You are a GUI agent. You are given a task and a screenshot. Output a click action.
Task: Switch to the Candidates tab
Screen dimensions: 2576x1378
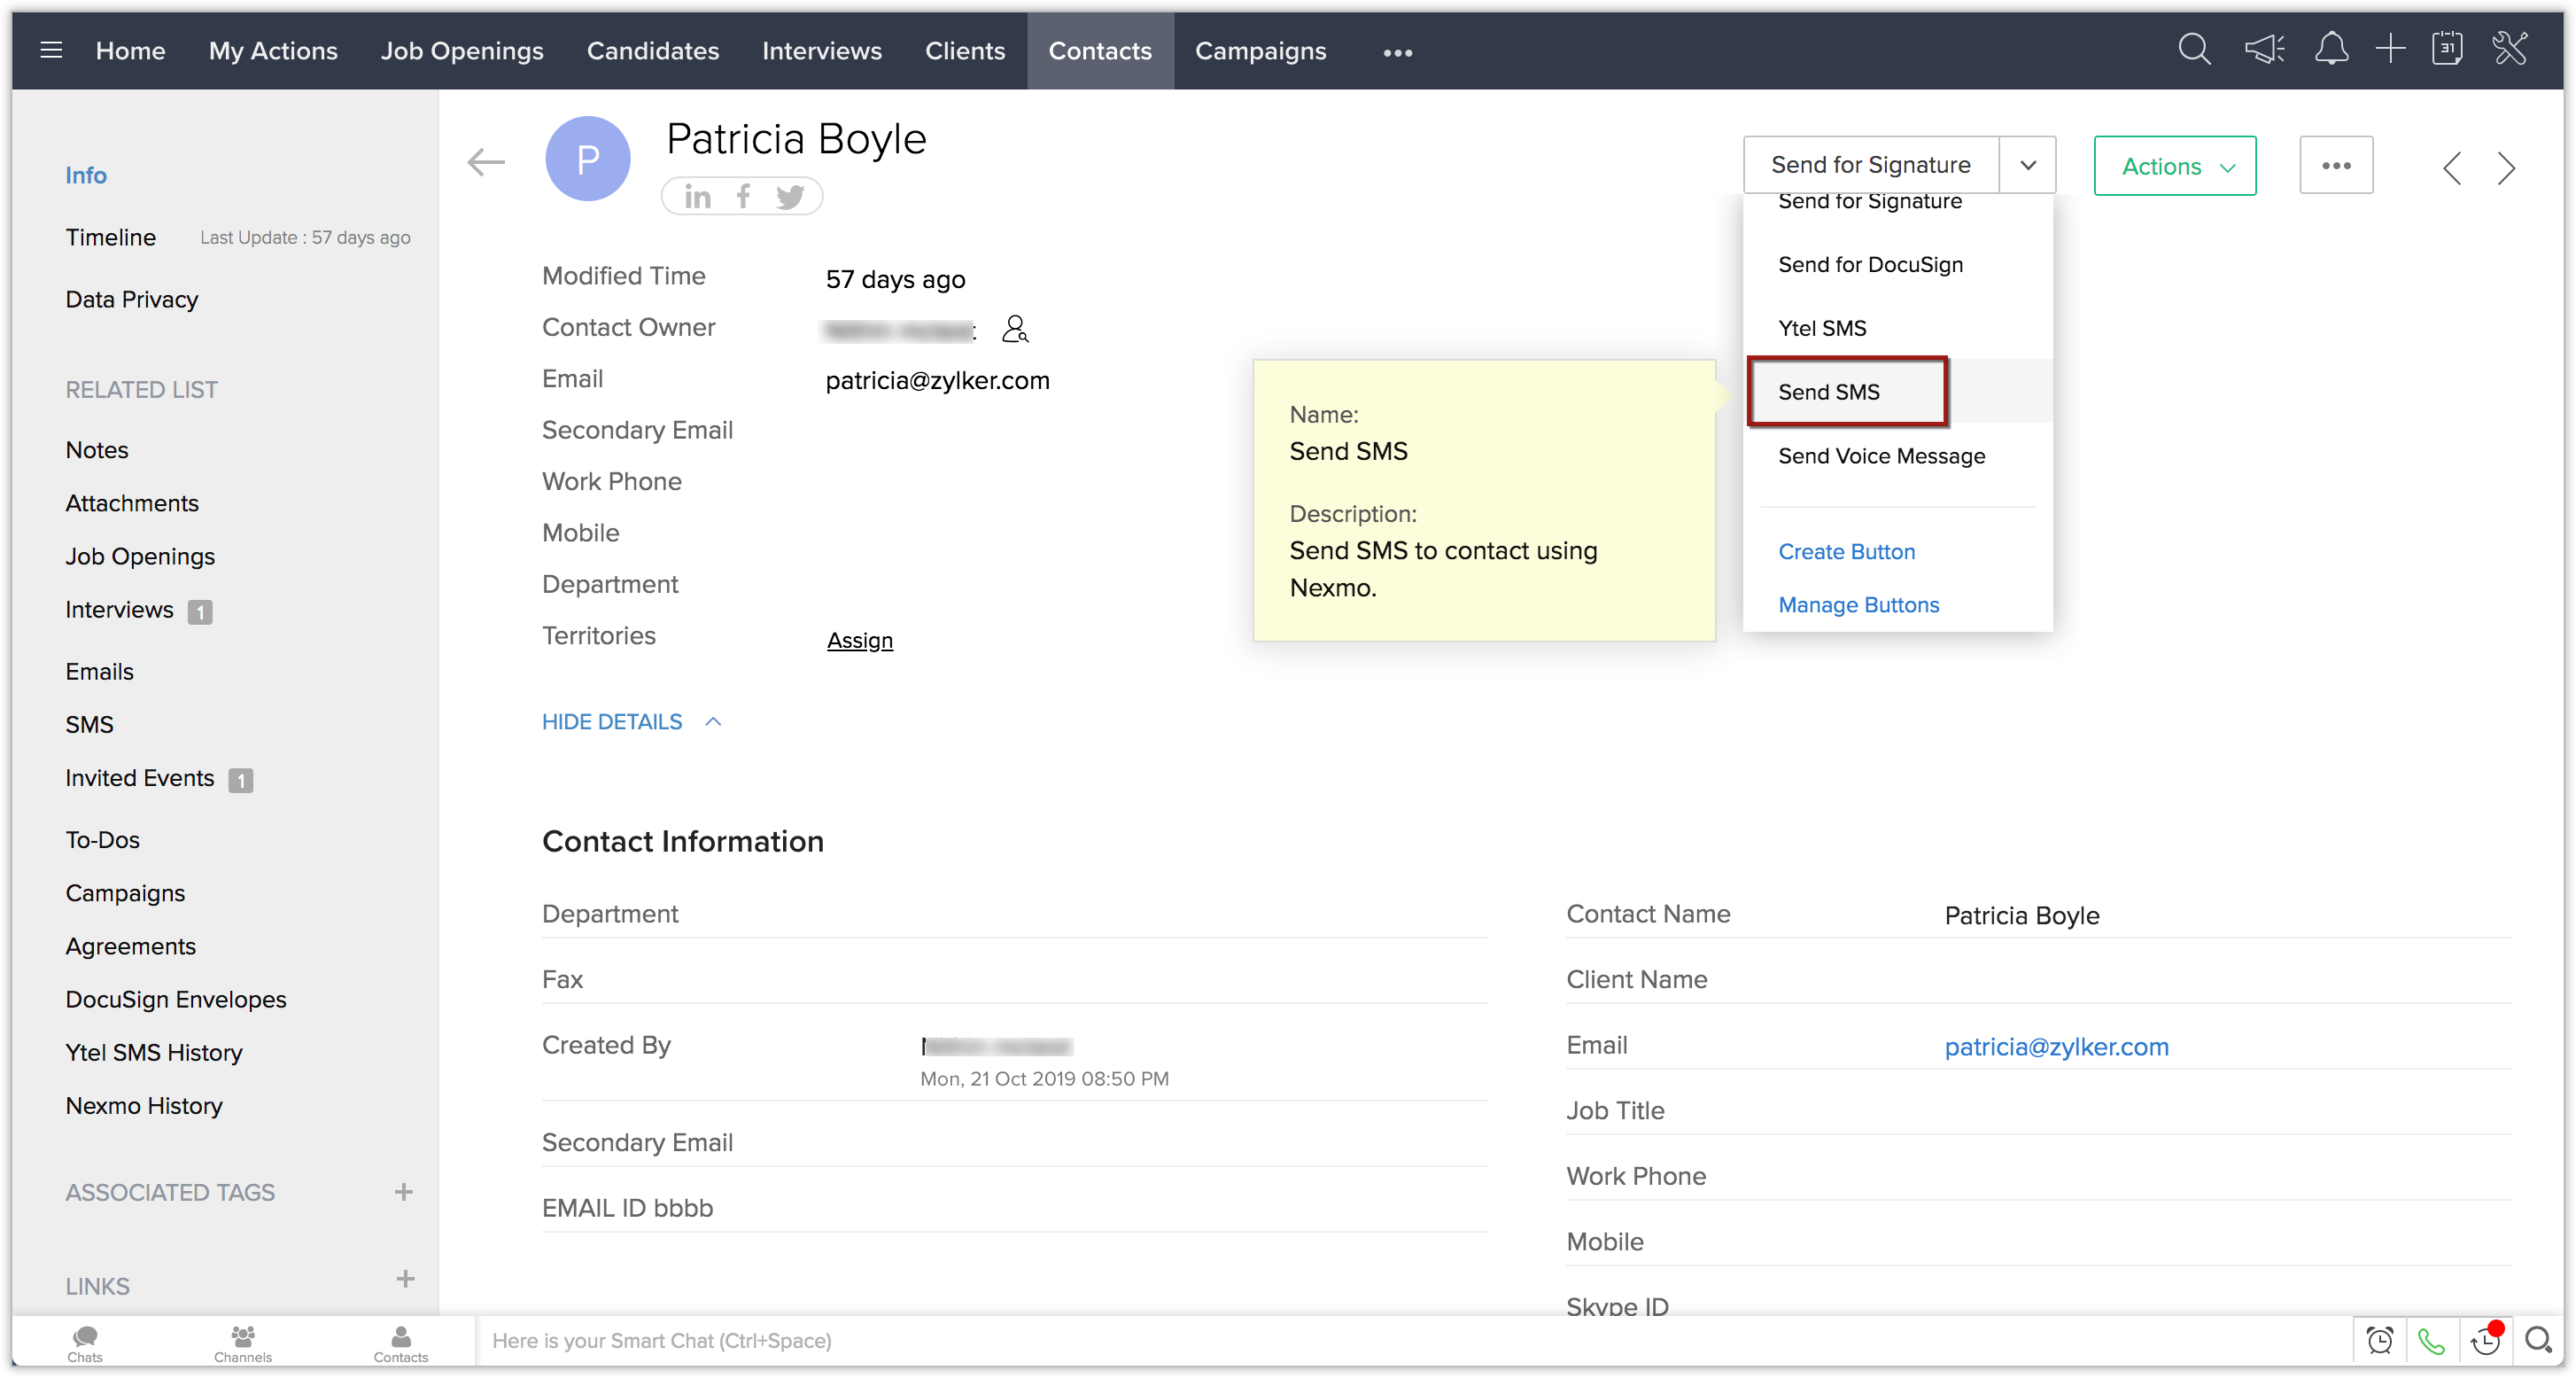[652, 51]
